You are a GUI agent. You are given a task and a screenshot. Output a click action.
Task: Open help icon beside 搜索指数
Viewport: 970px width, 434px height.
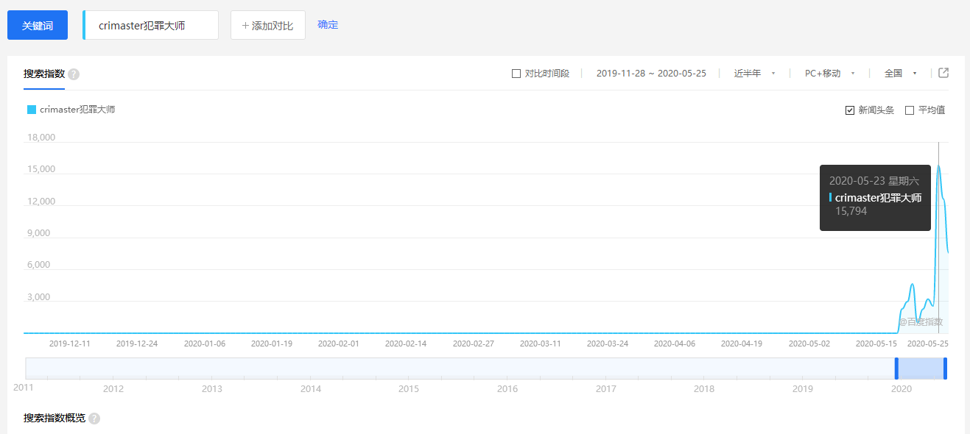[x=74, y=74]
